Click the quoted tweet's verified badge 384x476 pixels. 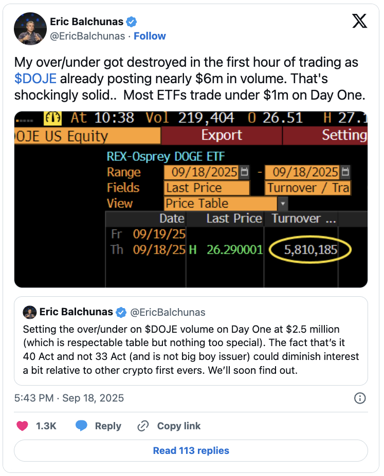point(122,312)
